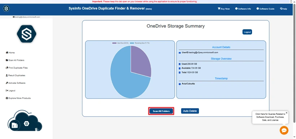This screenshot has width=296, height=139.
Task: Click the database icon beside Used storage
Action: coord(180,64)
